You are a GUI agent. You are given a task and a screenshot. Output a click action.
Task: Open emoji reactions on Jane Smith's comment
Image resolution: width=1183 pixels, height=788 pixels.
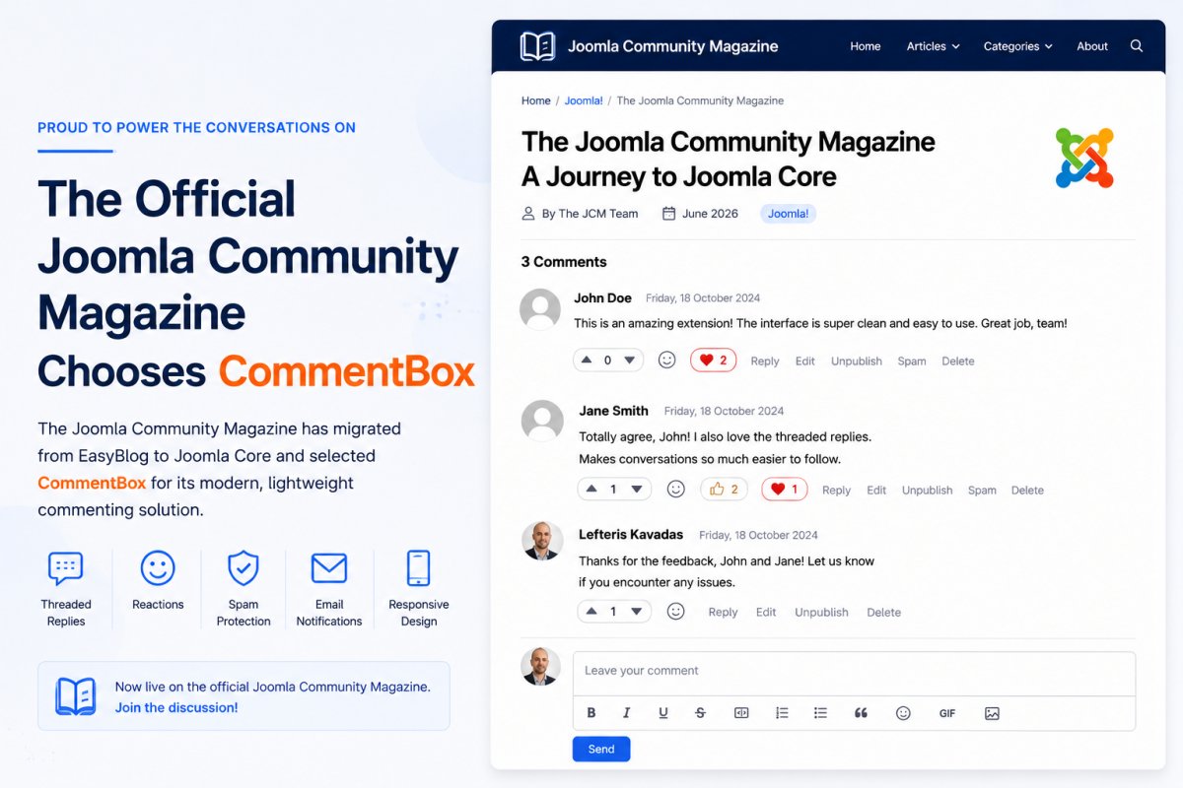[675, 489]
